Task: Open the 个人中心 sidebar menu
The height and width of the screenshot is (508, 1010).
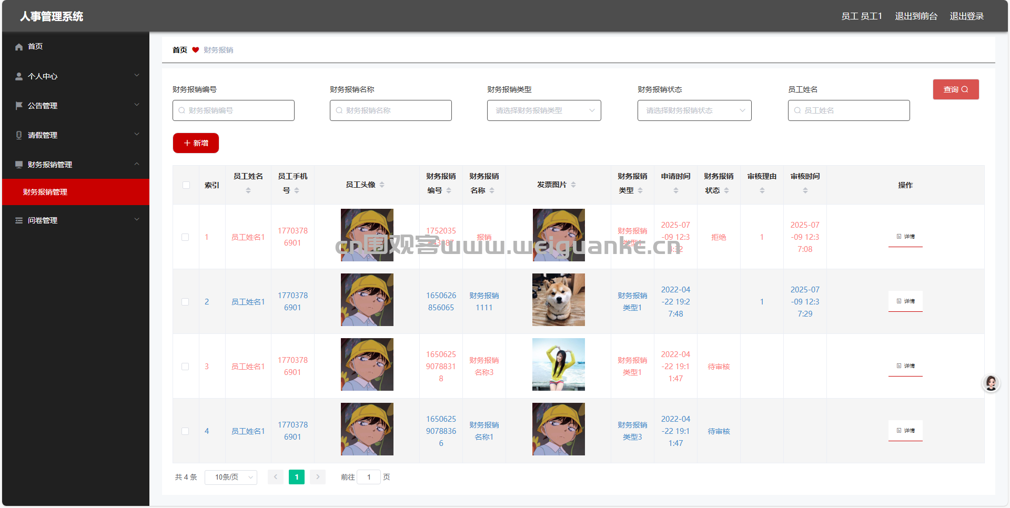Action: [x=76, y=76]
